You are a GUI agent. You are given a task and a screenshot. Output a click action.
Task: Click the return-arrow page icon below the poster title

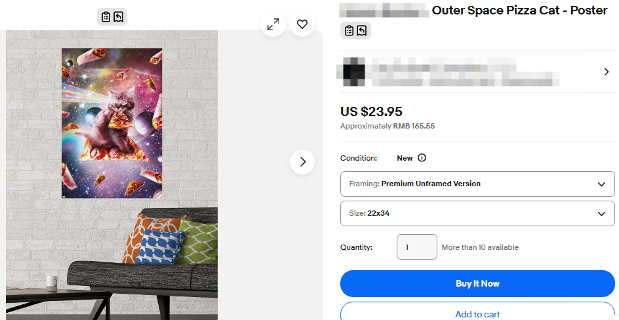(361, 30)
